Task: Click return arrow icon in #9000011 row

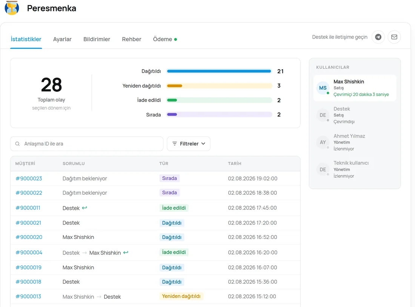Action: (85, 208)
